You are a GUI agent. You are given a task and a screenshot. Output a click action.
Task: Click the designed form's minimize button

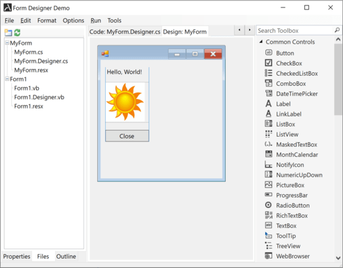tap(177, 54)
